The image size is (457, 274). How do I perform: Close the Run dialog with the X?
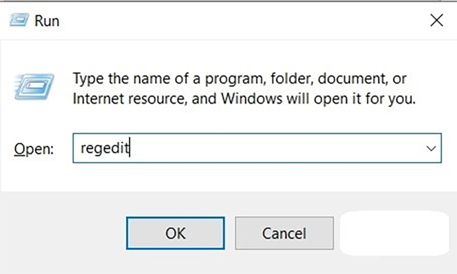pos(436,21)
